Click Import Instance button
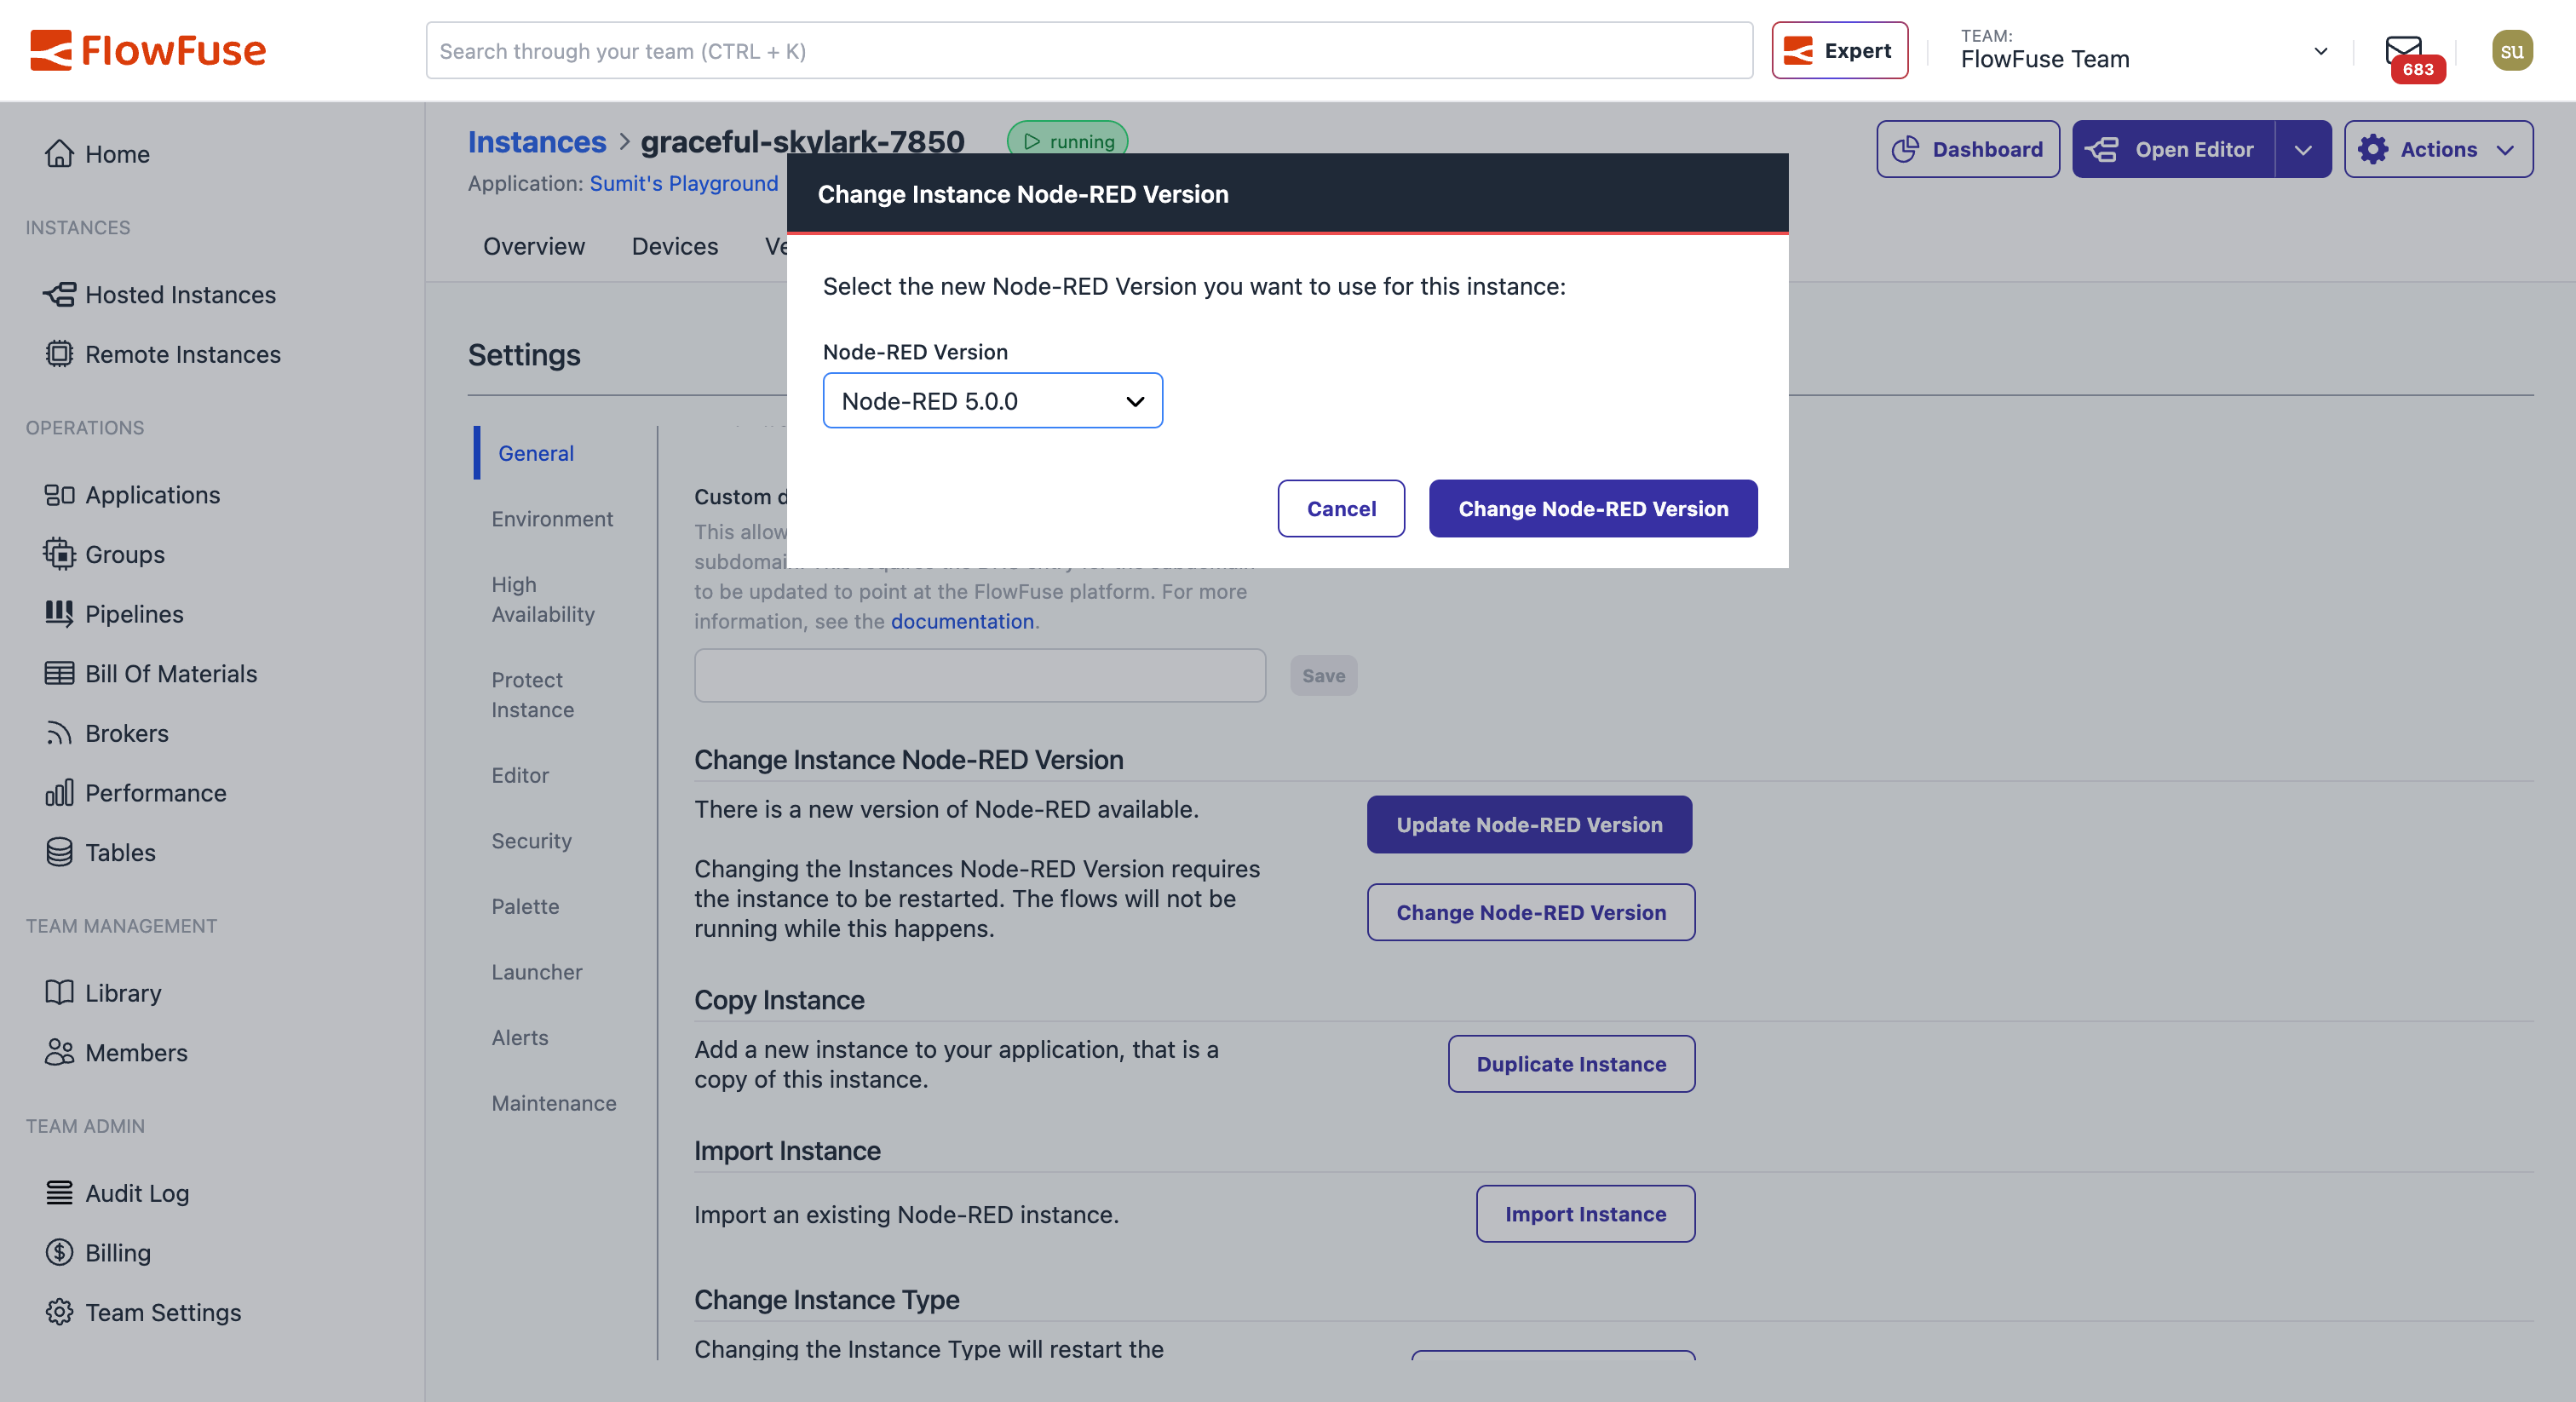Viewport: 2576px width, 1402px height. (x=1585, y=1214)
